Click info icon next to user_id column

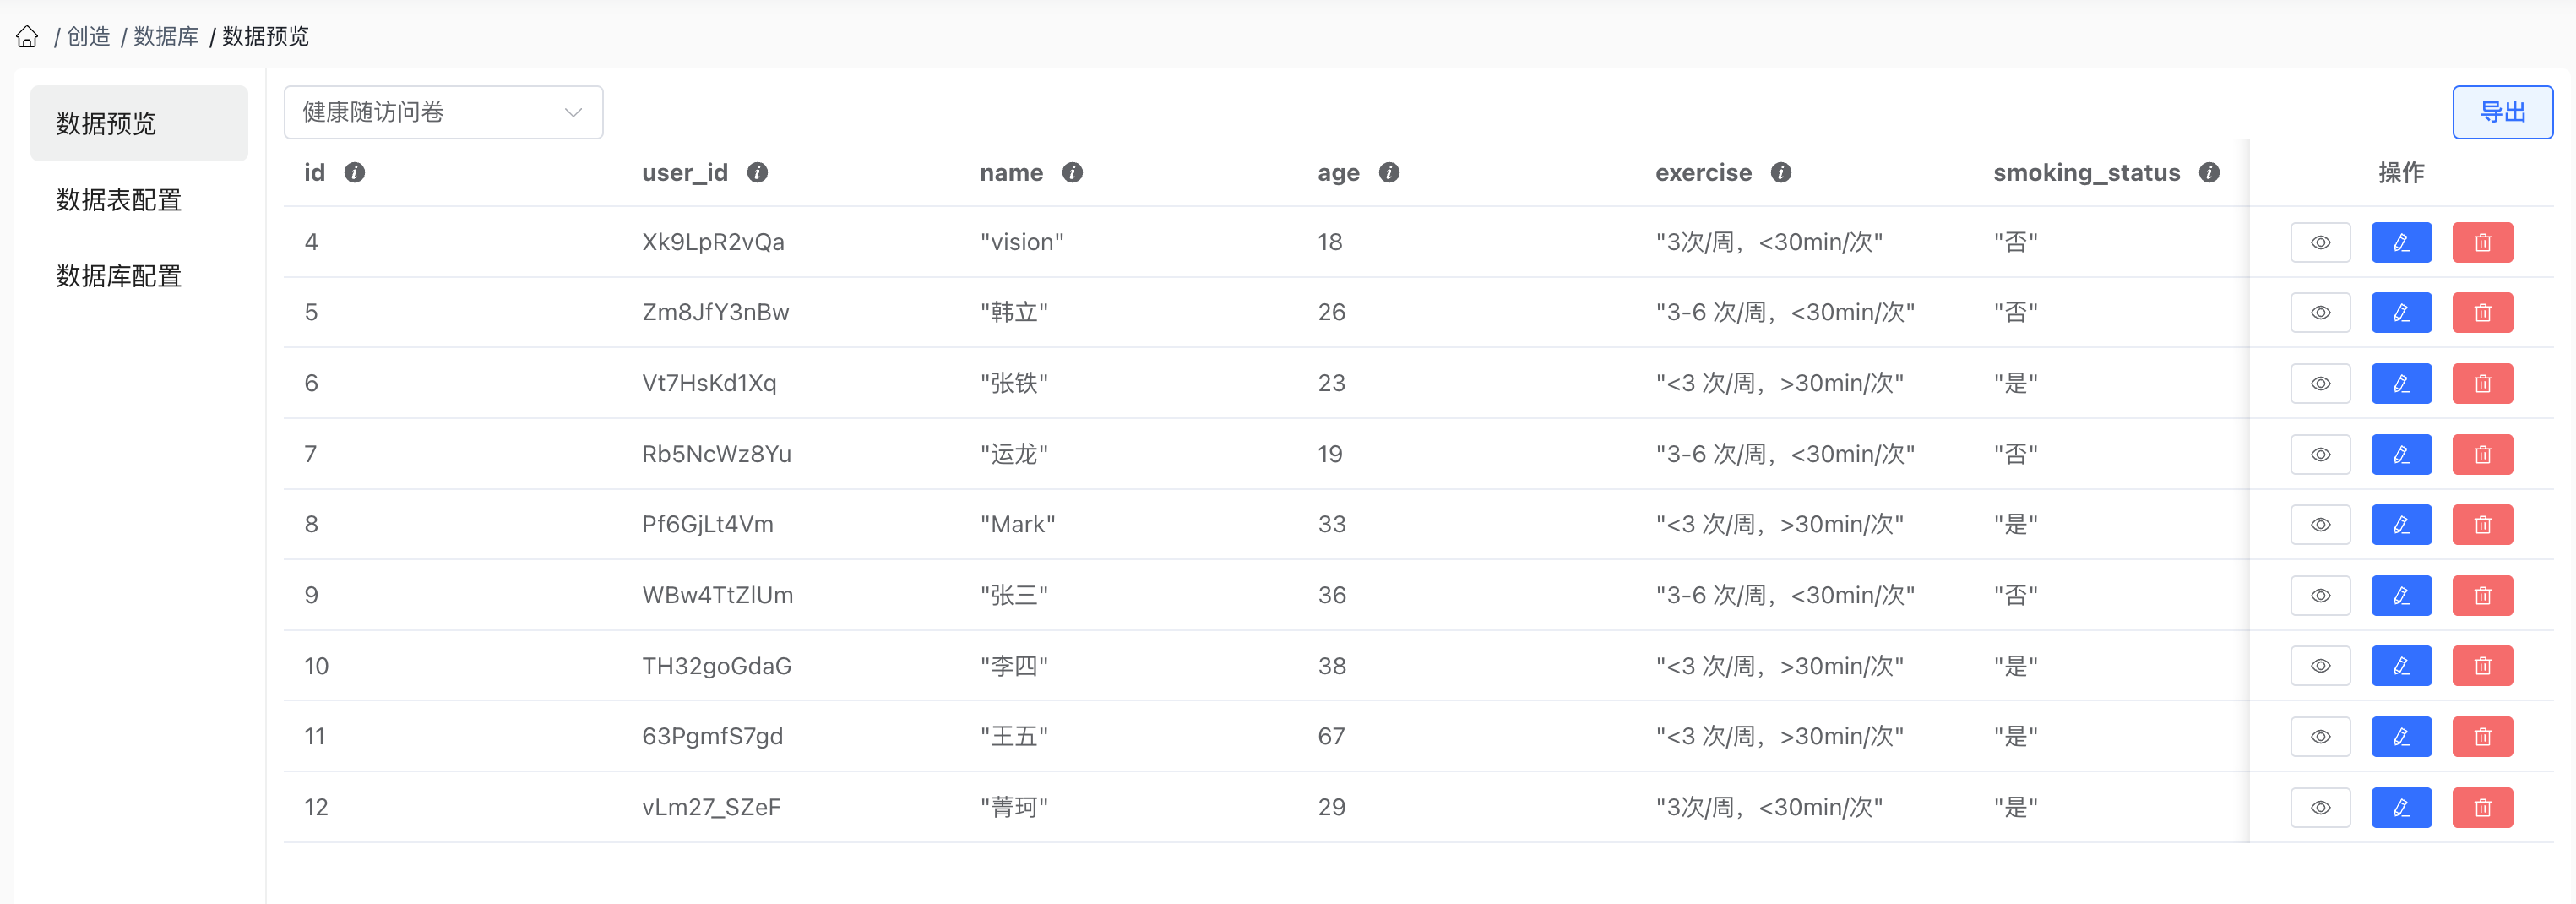point(758,173)
